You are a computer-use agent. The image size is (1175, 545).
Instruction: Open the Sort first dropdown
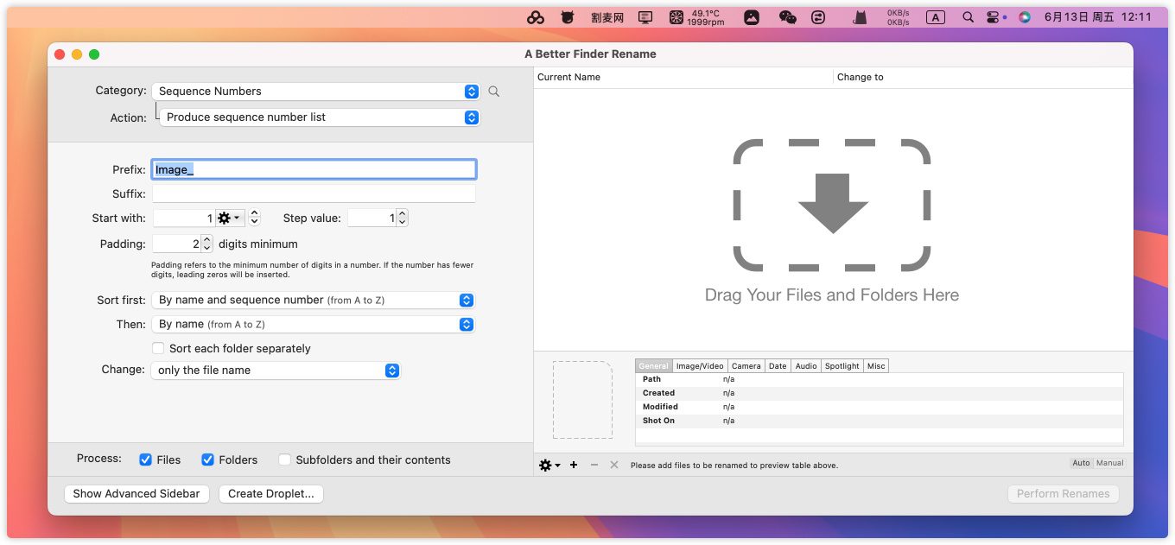313,301
